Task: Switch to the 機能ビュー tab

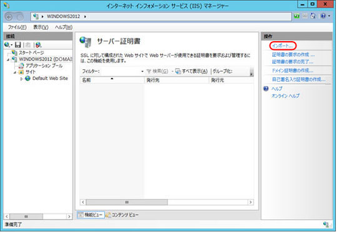Action: pos(90,215)
